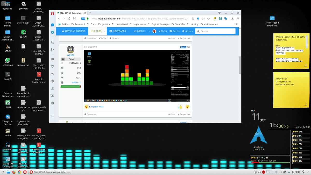Open tx6376 user avatar
The height and width of the screenshot is (175, 311).
click(x=70, y=50)
